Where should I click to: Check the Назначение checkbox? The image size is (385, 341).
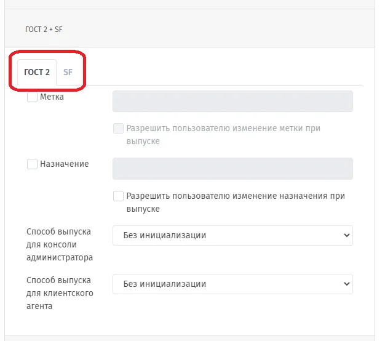click(x=32, y=164)
